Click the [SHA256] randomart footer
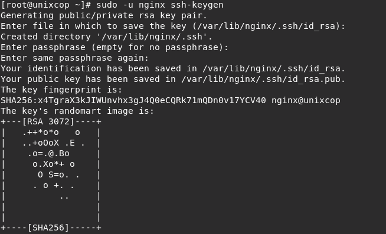Screen dimensions: 386x234 click(48, 228)
